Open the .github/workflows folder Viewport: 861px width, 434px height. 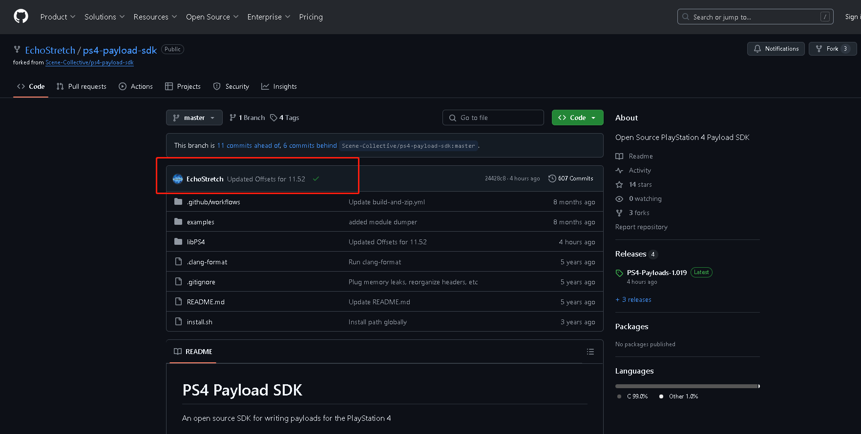click(213, 202)
